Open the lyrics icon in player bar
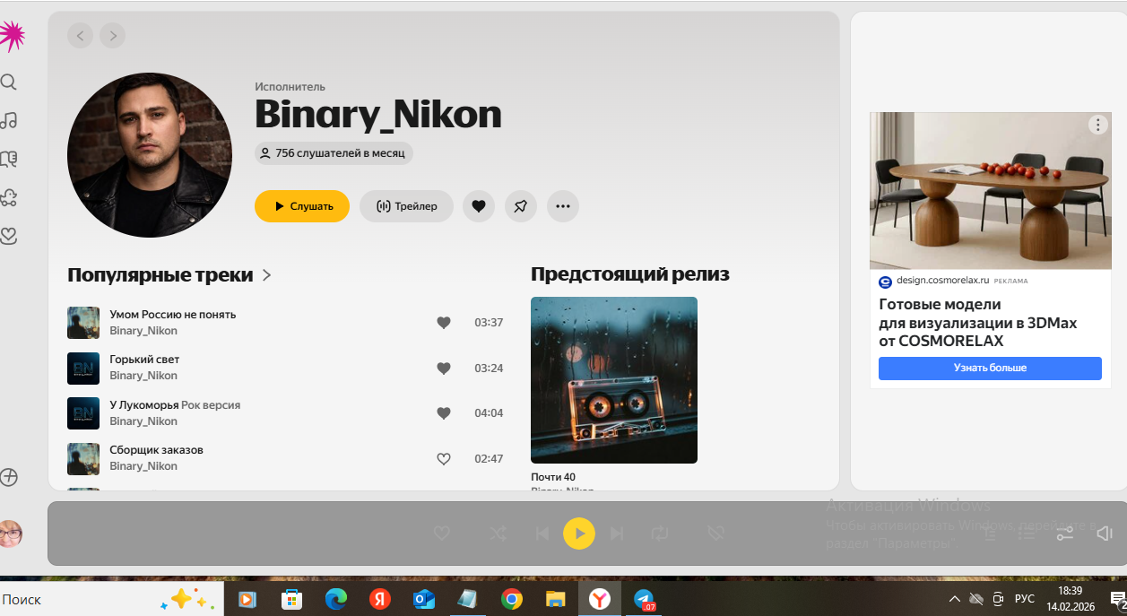The image size is (1127, 616). [x=990, y=534]
